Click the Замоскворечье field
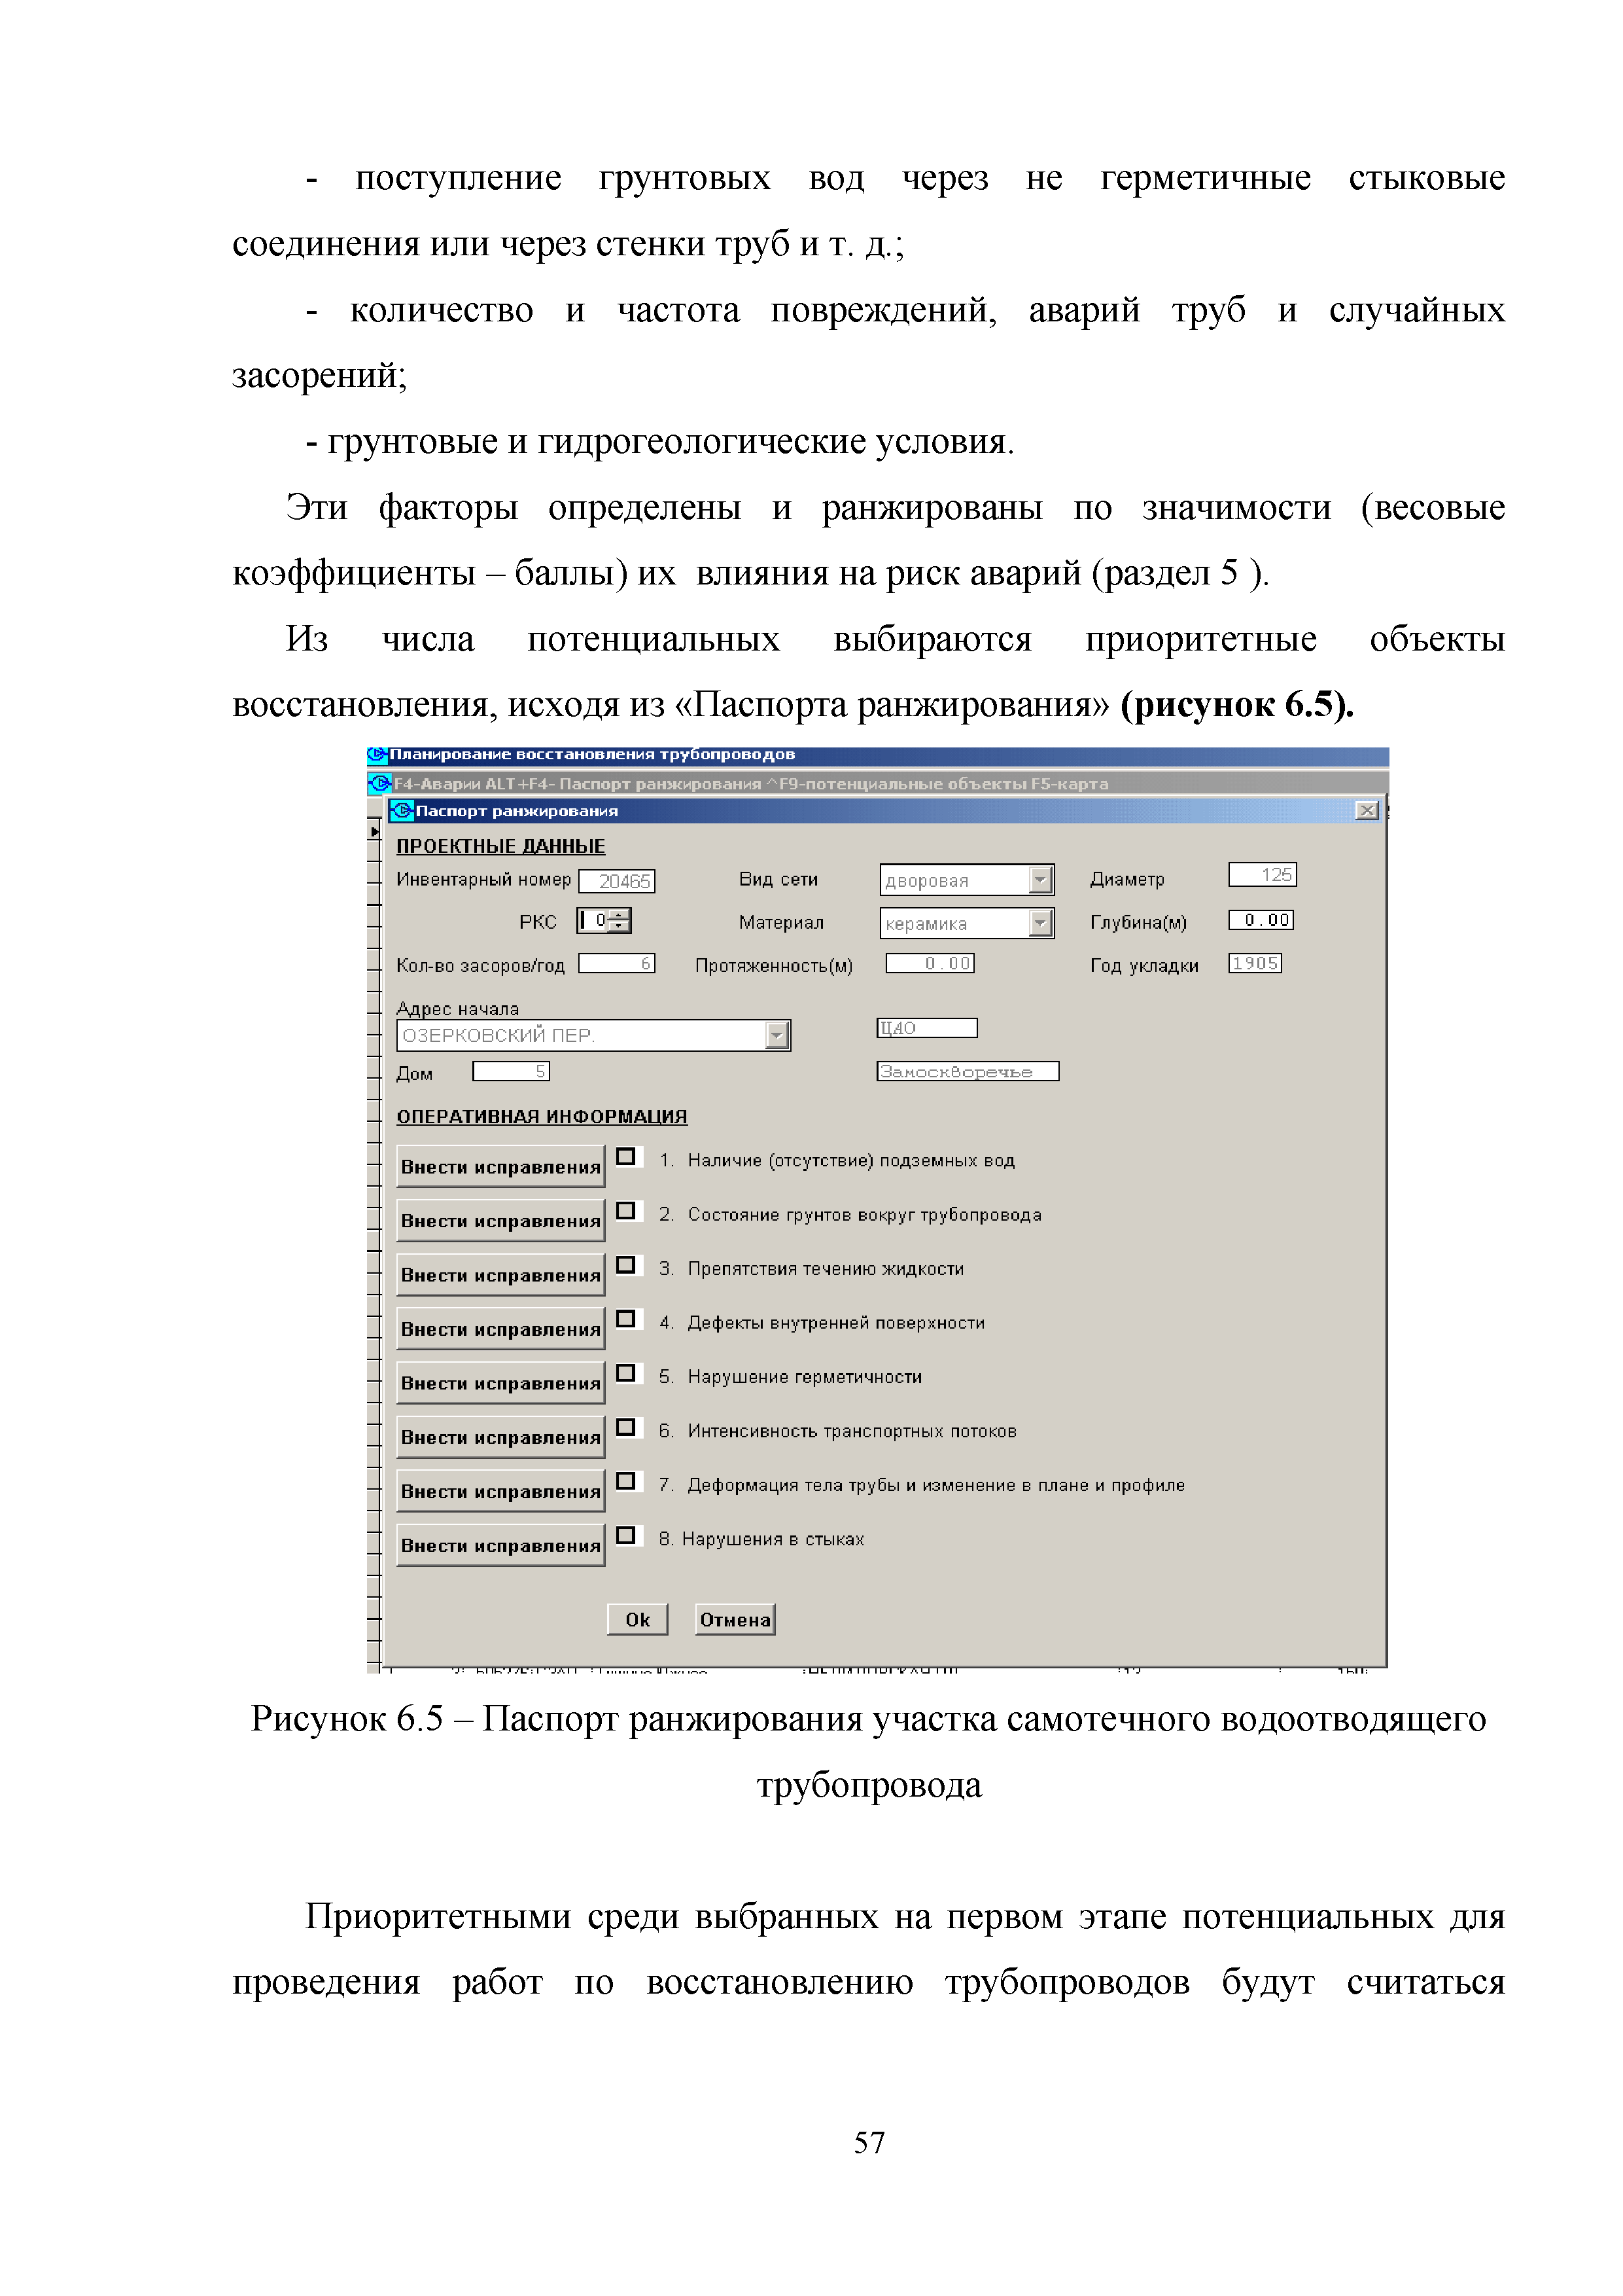 (x=968, y=1071)
